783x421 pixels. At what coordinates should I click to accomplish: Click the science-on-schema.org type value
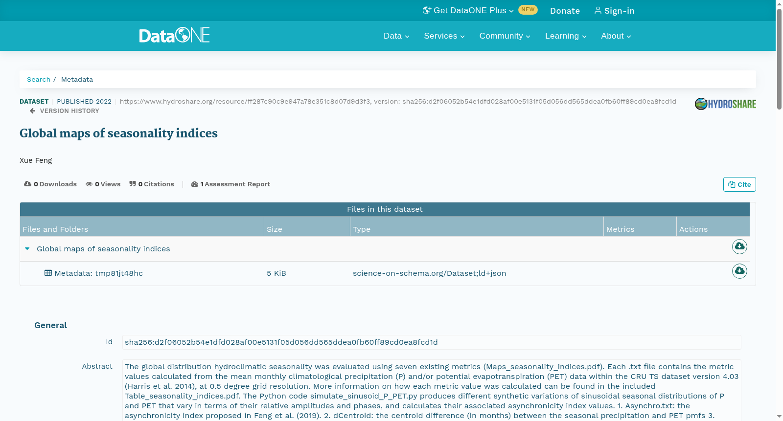(429, 273)
